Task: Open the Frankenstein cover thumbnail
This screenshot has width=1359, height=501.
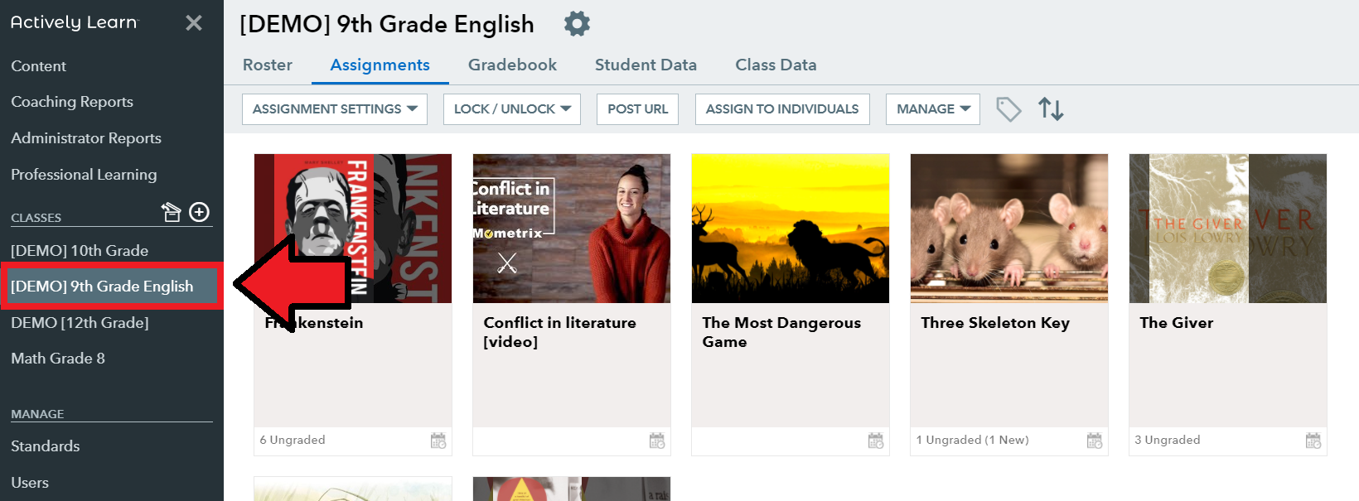Action: [x=353, y=229]
